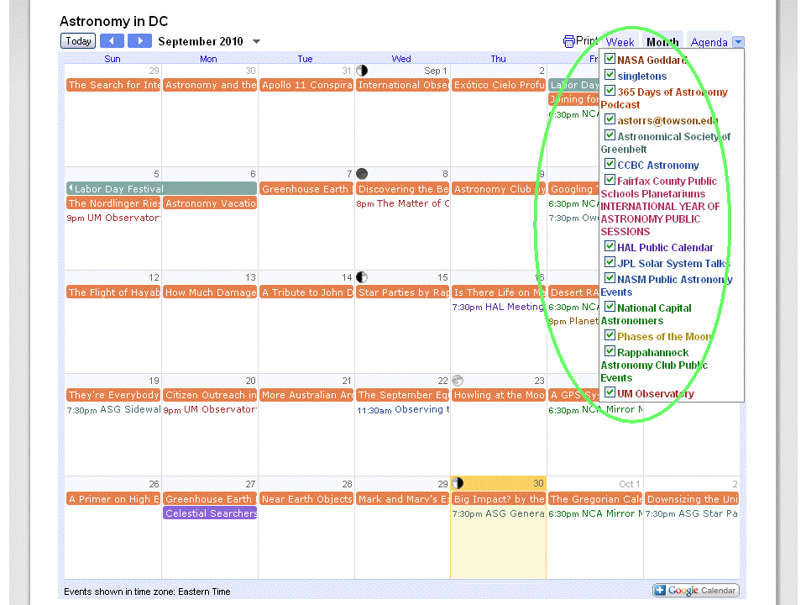Open 'The Flight of Hayab' event
Screen dimensions: 806x605
tap(113, 292)
